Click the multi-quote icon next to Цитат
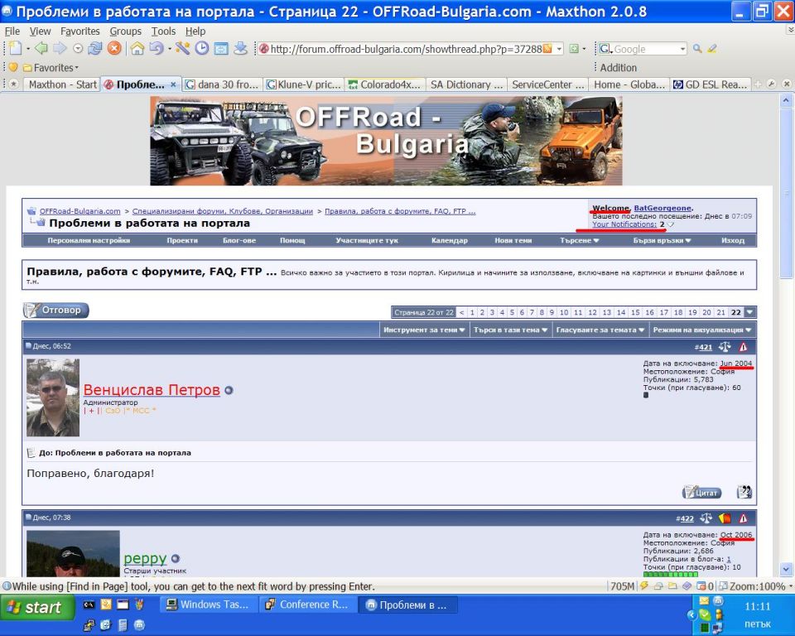The image size is (795, 636). 744,492
